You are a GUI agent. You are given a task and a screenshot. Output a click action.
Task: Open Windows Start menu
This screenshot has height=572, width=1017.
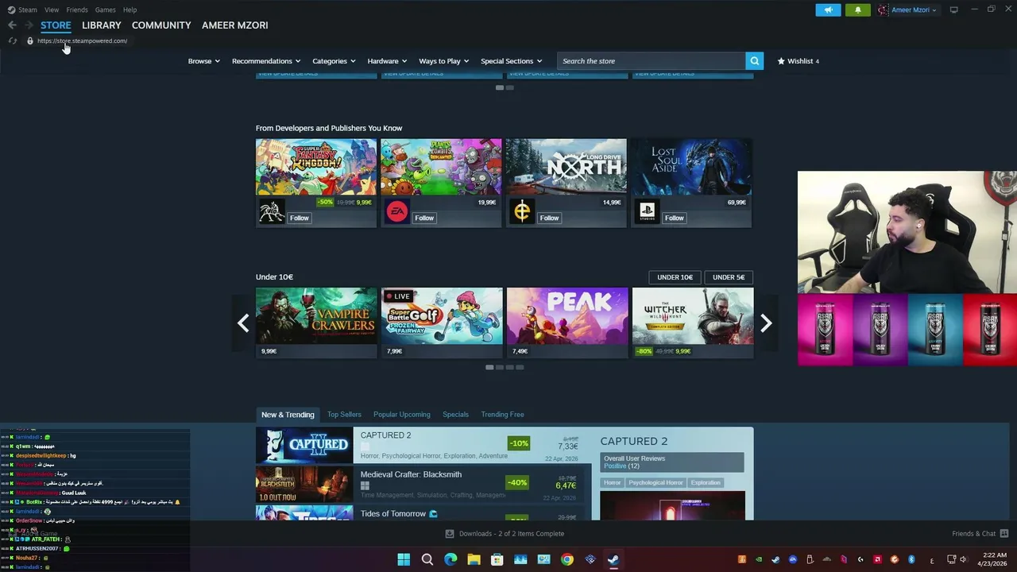point(404,559)
